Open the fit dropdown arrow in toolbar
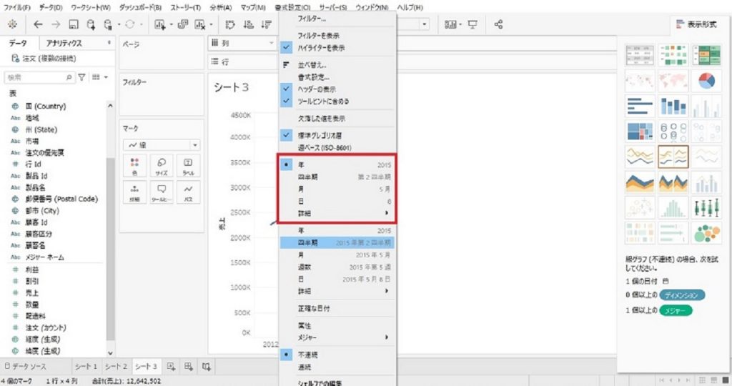732x386 pixels. pos(424,24)
